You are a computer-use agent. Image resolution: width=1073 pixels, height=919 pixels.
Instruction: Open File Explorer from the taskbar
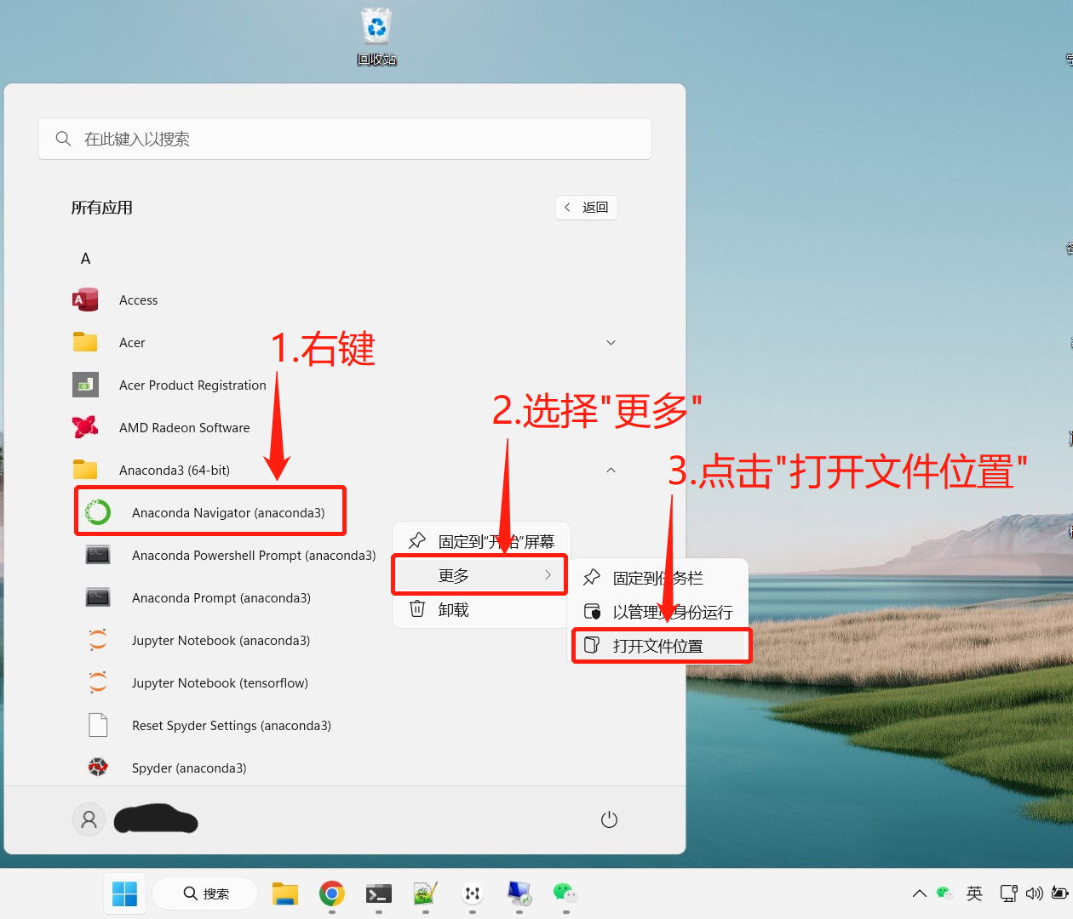(285, 893)
